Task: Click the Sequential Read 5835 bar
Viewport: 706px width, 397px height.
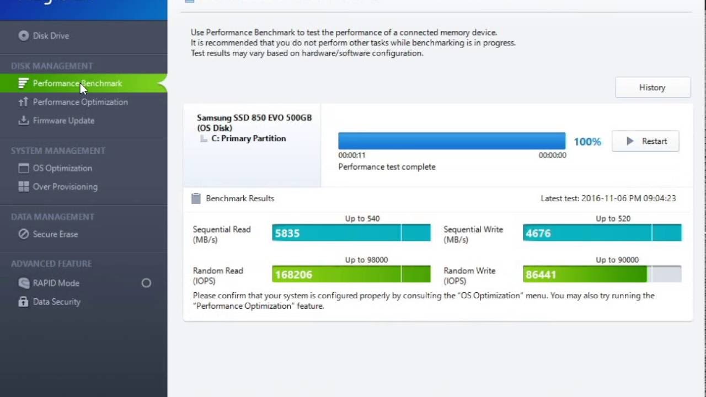Action: click(351, 233)
